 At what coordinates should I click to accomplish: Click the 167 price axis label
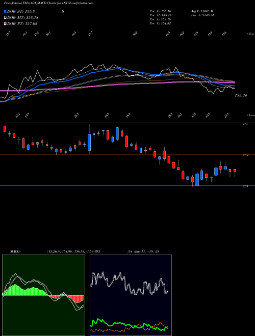pyautogui.click(x=246, y=124)
